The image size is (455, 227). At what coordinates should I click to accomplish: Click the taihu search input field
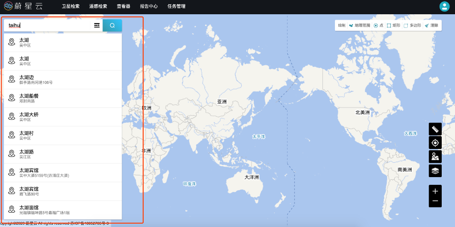(47, 25)
